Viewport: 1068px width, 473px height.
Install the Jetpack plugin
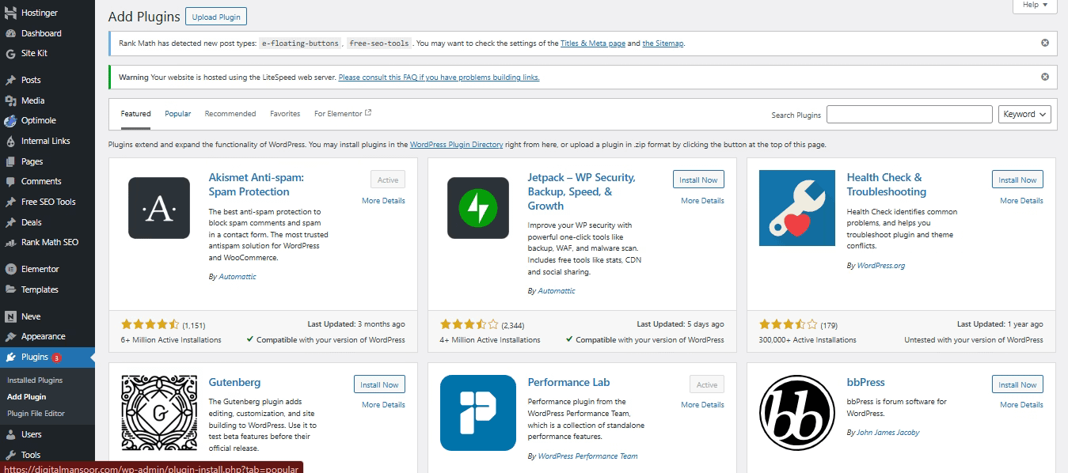tap(697, 179)
